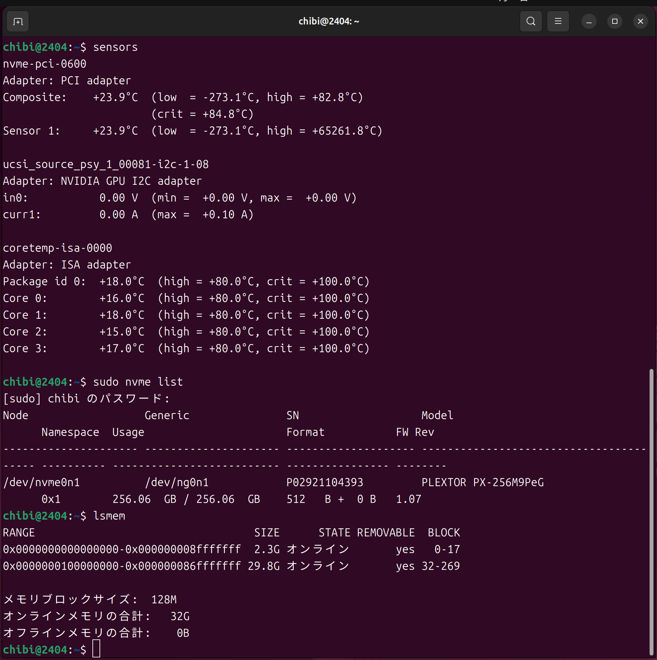Open a new terminal tab
This screenshot has width=657, height=660.
click(x=17, y=22)
